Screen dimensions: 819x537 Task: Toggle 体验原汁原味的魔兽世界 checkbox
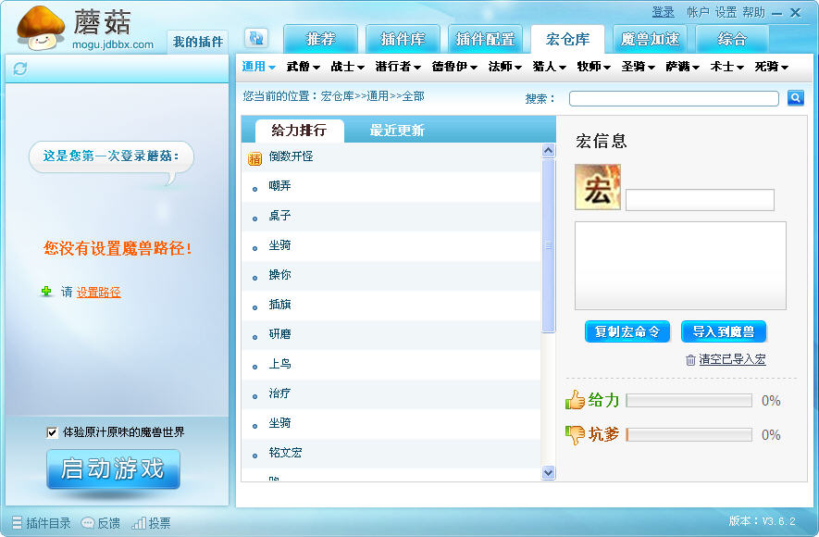click(52, 432)
